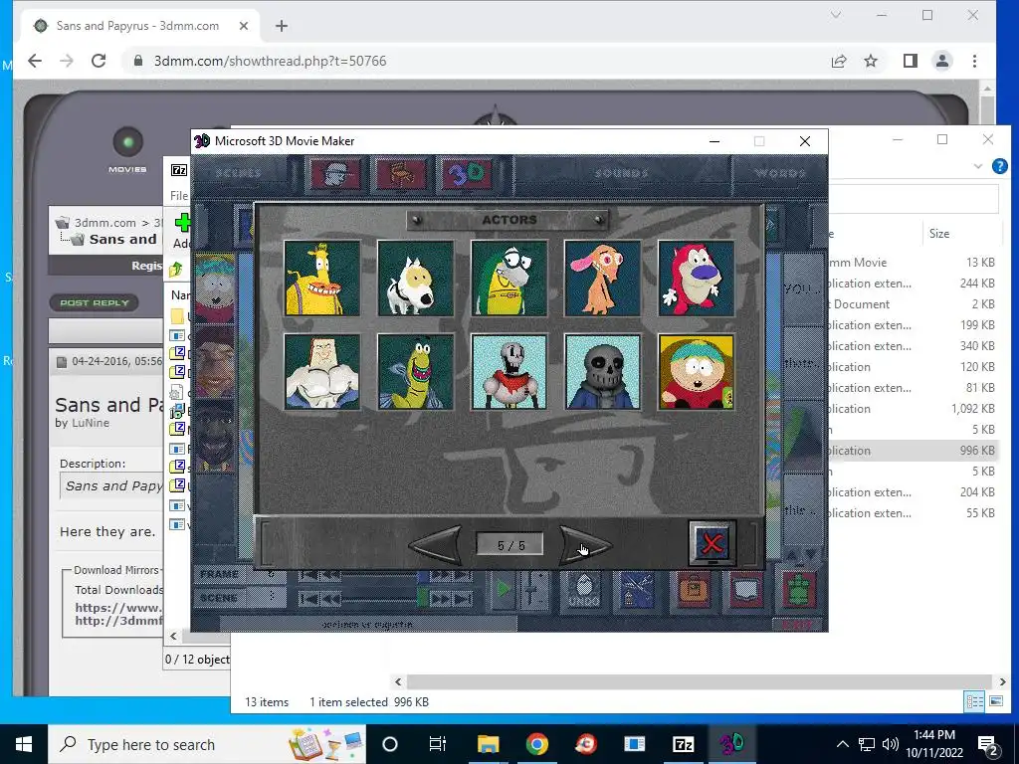Open the orange portfolio briefcase icon
The image size is (1019, 764).
pos(693,590)
